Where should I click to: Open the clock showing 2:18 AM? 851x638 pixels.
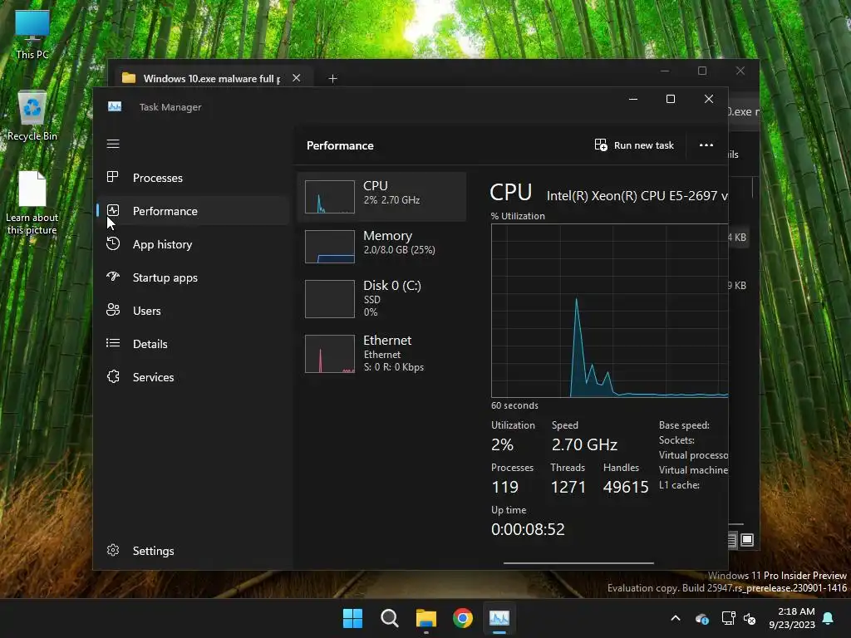pyautogui.click(x=792, y=618)
